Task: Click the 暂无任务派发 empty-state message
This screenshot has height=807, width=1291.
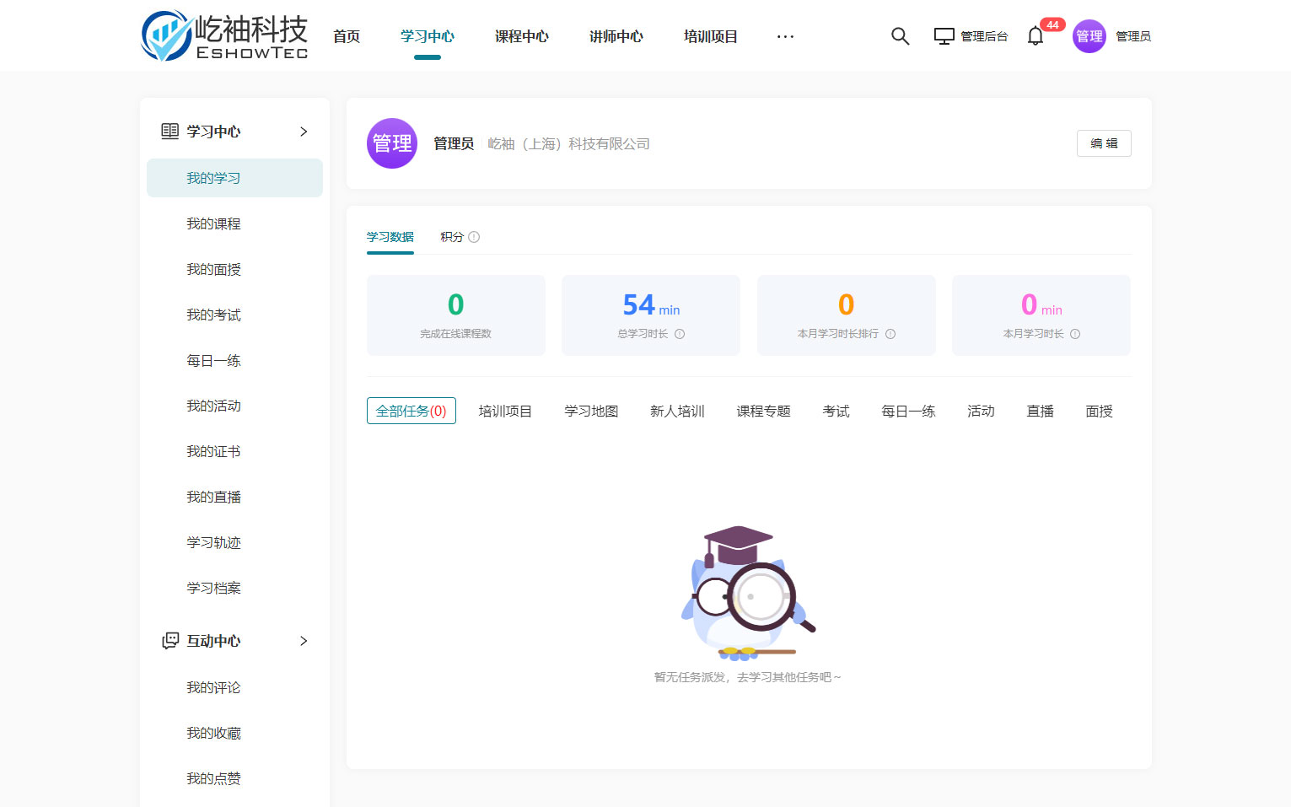Action: pyautogui.click(x=747, y=677)
